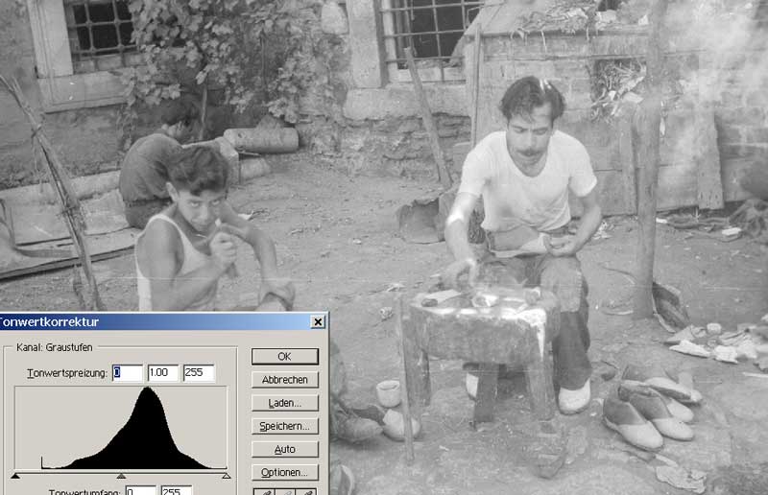Select the 1.00 gamma input field
This screenshot has width=768, height=495.
click(x=162, y=372)
